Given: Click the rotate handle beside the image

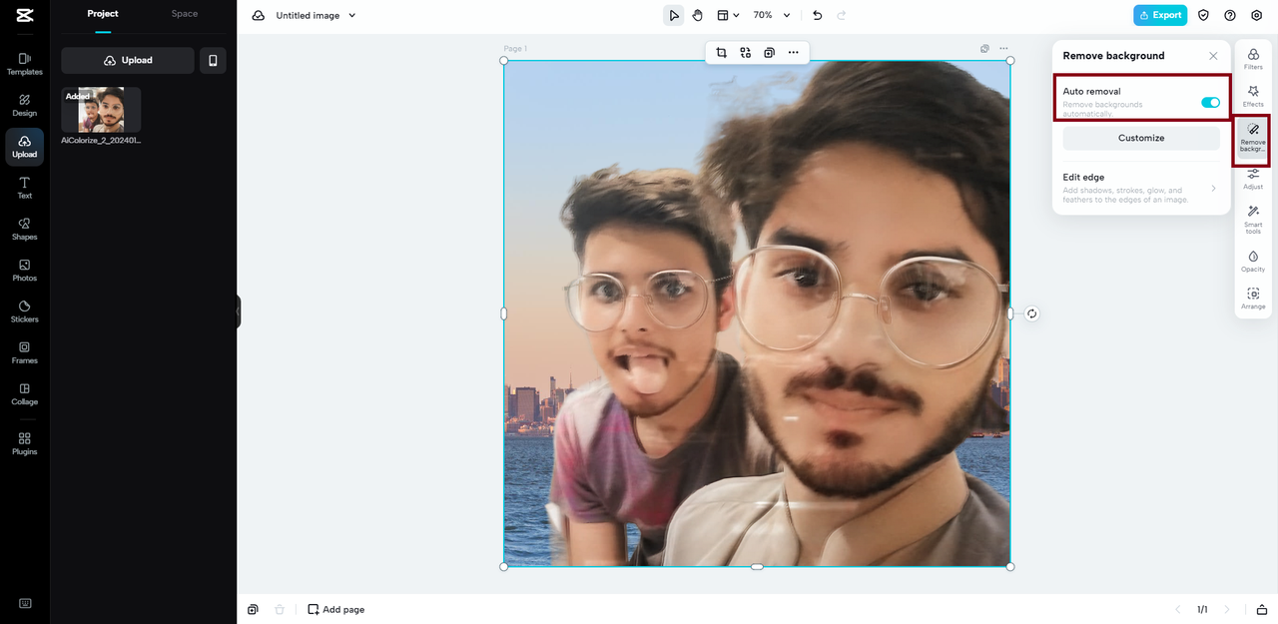Looking at the screenshot, I should pyautogui.click(x=1032, y=313).
